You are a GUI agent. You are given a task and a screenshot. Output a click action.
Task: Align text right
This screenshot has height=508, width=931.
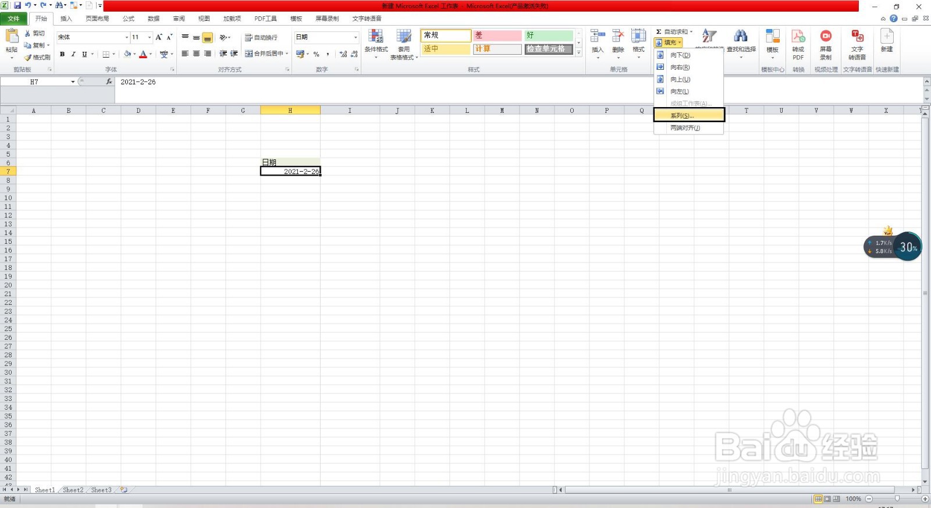207,54
